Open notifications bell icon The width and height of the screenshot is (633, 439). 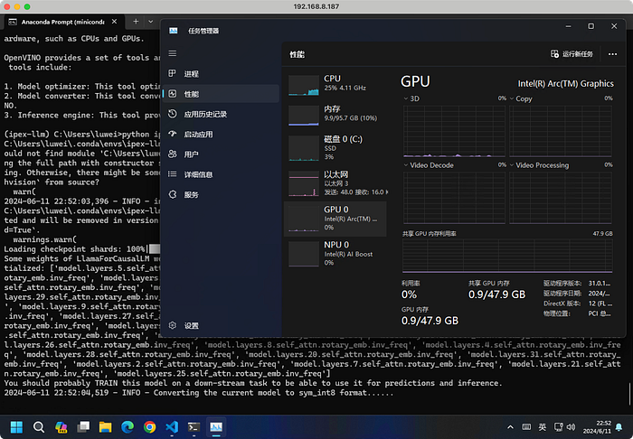click(x=619, y=427)
